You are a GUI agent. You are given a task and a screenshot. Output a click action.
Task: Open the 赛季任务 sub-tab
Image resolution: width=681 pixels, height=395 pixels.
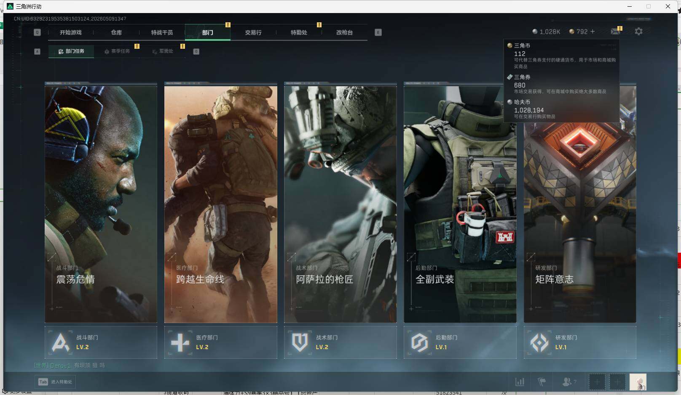(117, 51)
